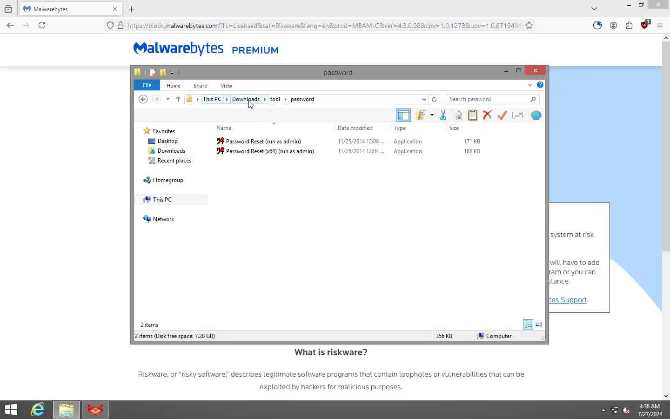670x419 pixels.
Task: Select Homegroup in navigation pane
Action: tap(168, 180)
